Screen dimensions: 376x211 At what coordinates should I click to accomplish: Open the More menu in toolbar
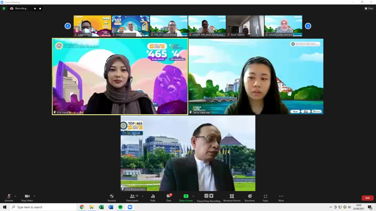(281, 196)
